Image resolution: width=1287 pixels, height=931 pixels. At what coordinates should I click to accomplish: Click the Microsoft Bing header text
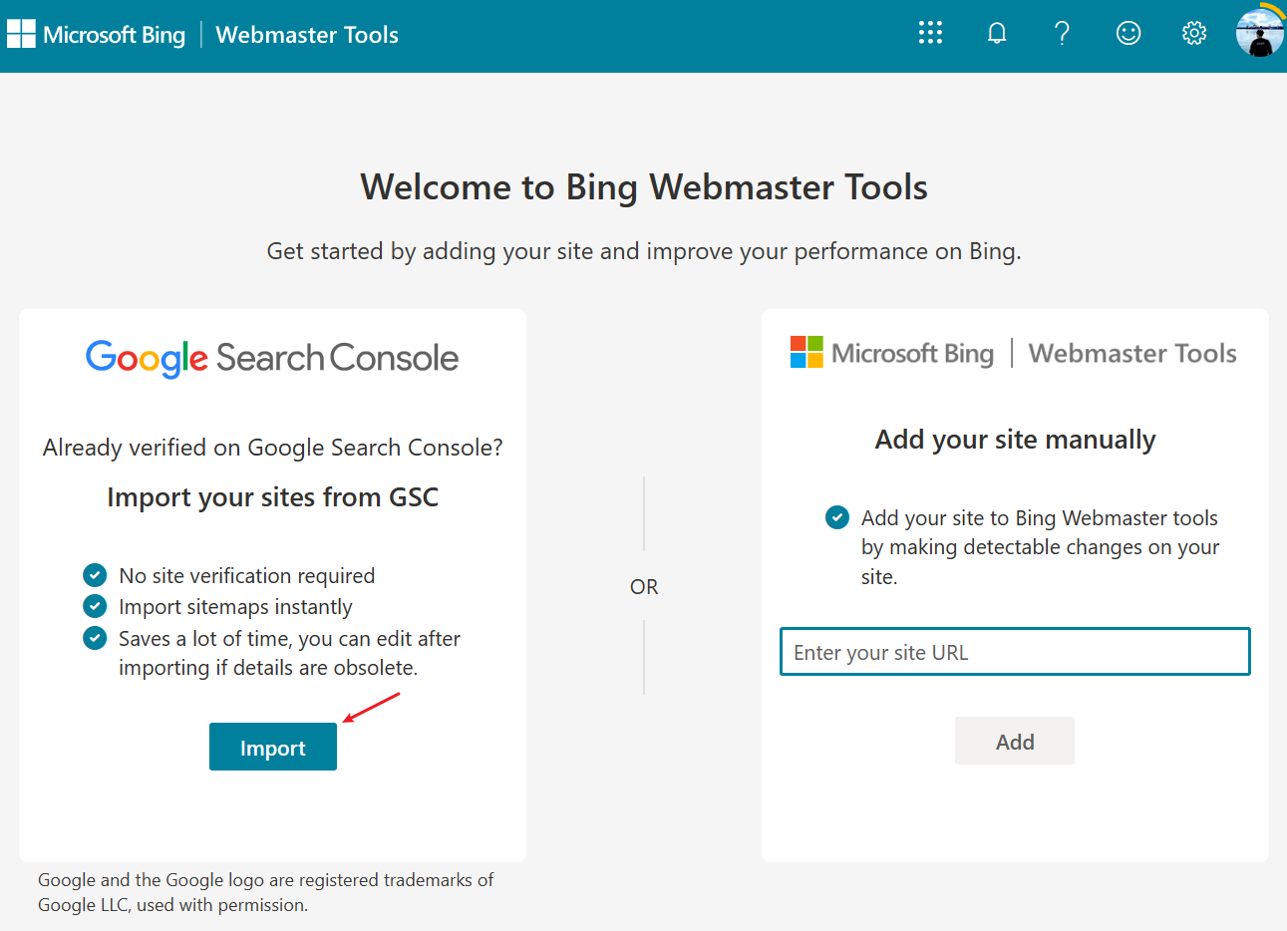[x=114, y=35]
